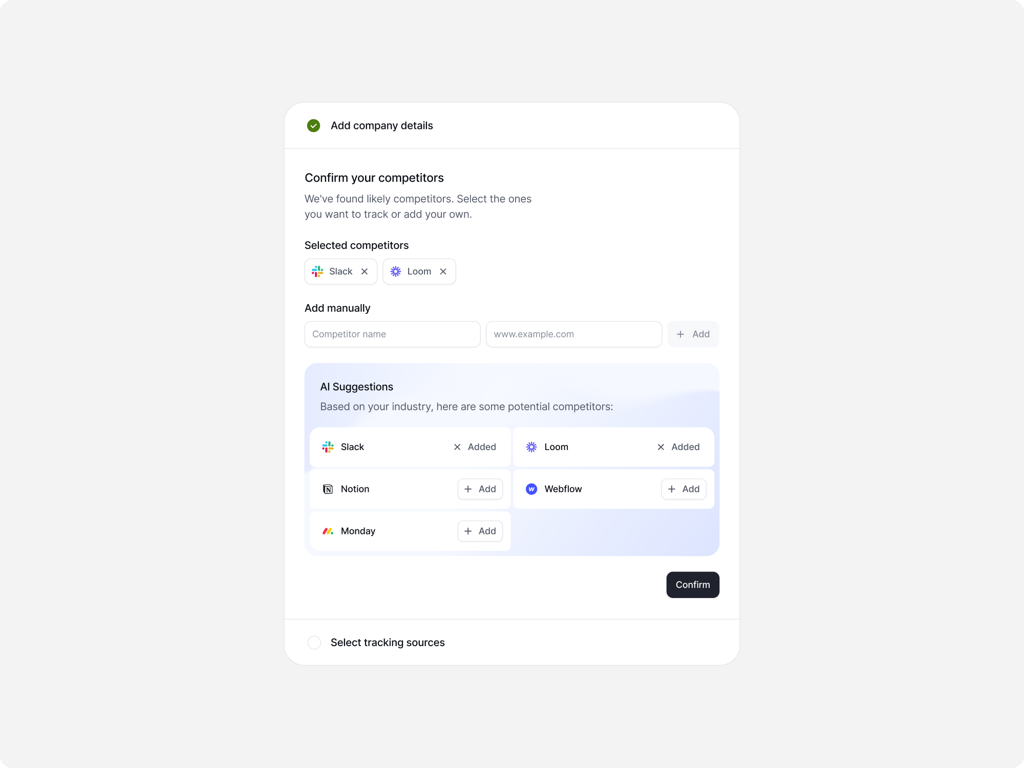This screenshot has width=1024, height=768.
Task: Click the empty circle beside Select tracking sources
Action: tap(314, 643)
